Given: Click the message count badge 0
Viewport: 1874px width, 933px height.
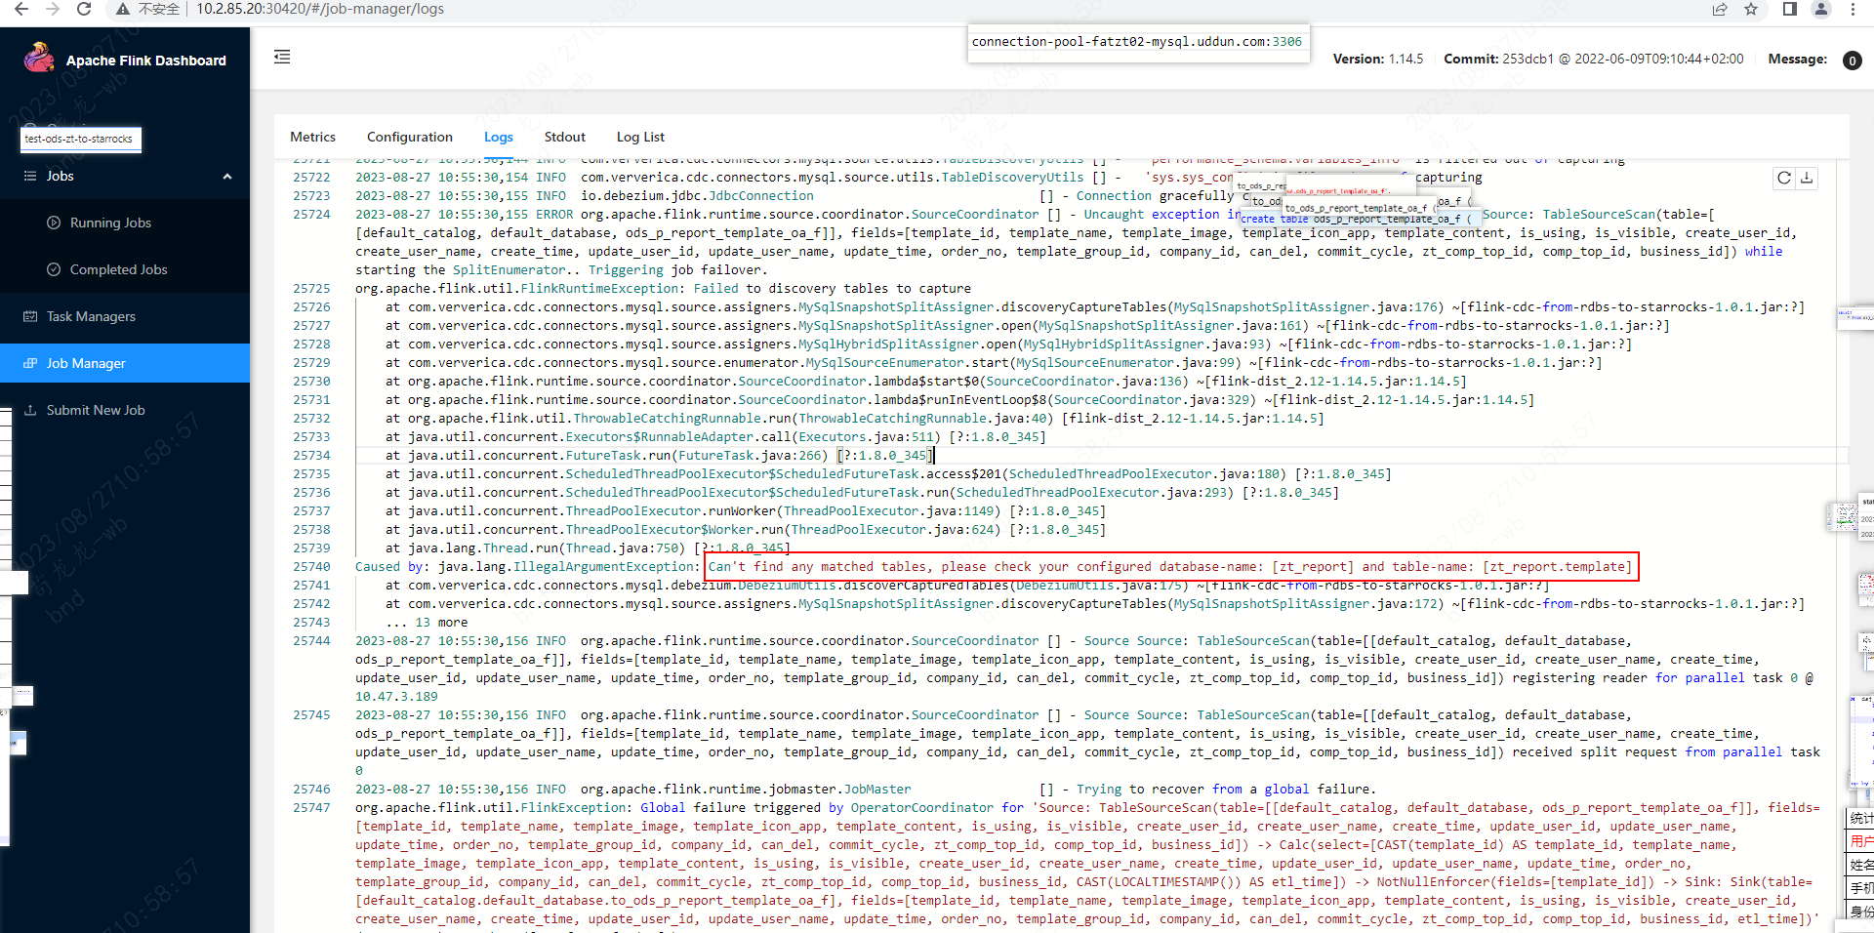Looking at the screenshot, I should pyautogui.click(x=1852, y=61).
